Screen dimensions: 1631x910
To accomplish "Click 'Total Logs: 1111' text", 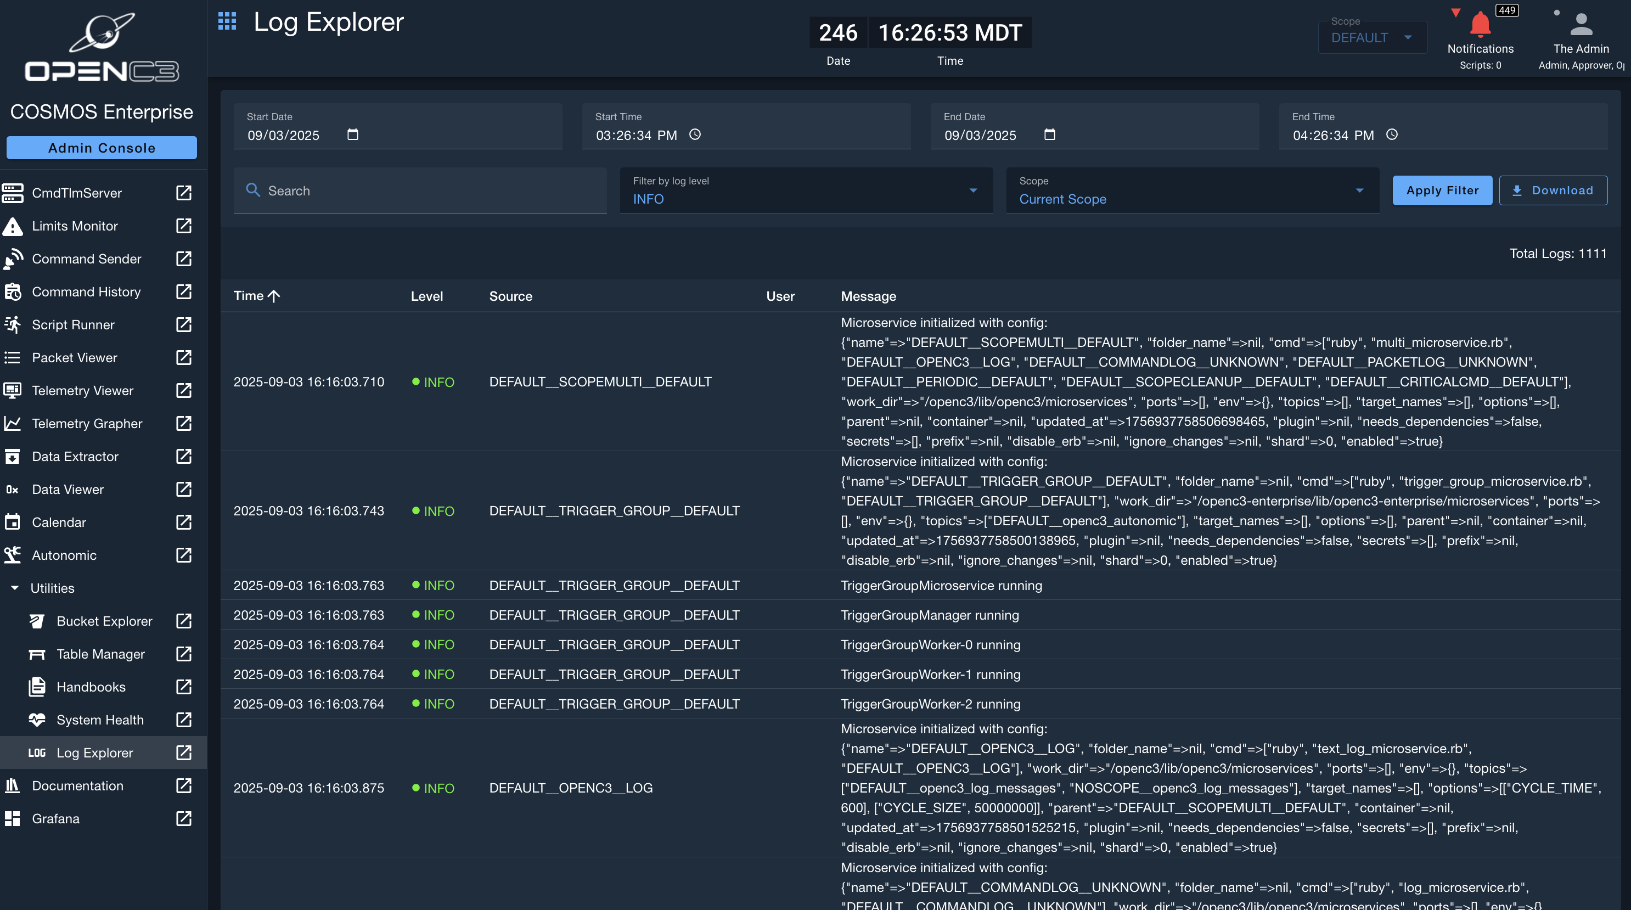I will pos(1557,254).
